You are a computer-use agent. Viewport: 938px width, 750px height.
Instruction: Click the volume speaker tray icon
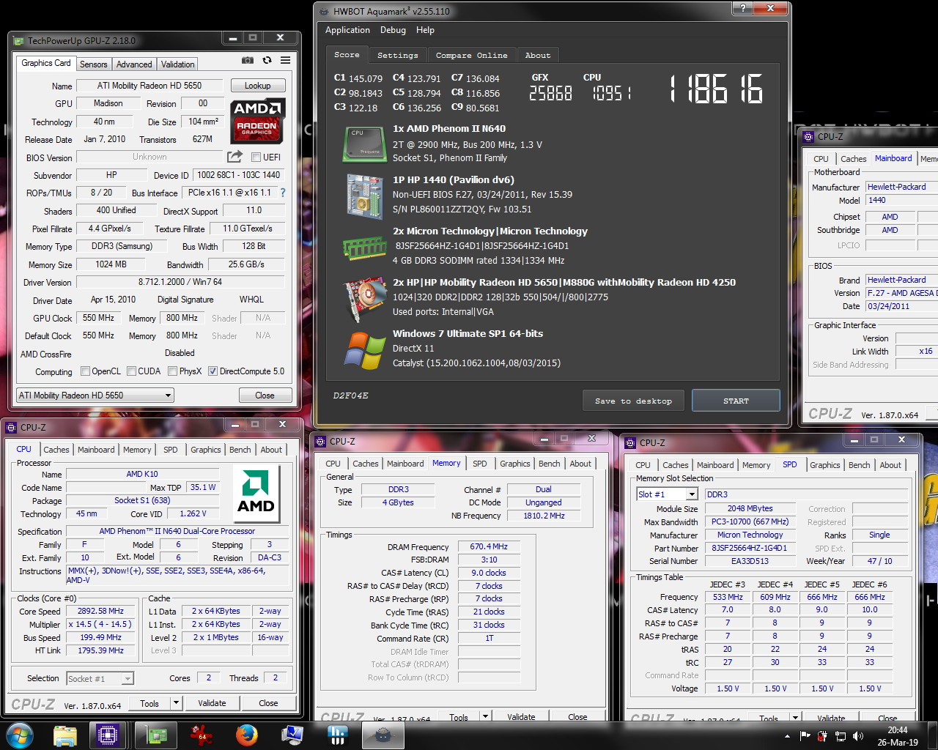(857, 736)
